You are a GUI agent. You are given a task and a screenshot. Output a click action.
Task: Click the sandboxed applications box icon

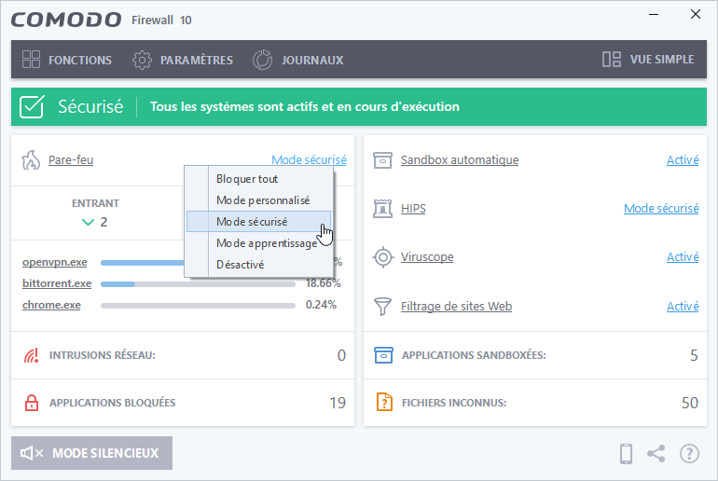(x=384, y=355)
